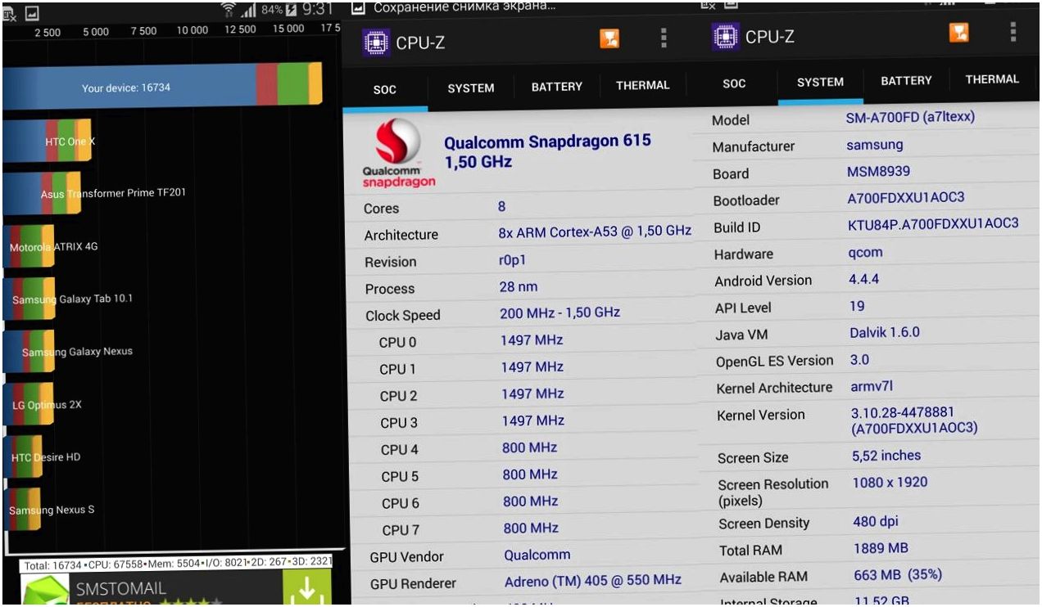Open three-dot overflow menu on SoC screen
Viewport: 1042px width, 607px height.
pos(664,38)
